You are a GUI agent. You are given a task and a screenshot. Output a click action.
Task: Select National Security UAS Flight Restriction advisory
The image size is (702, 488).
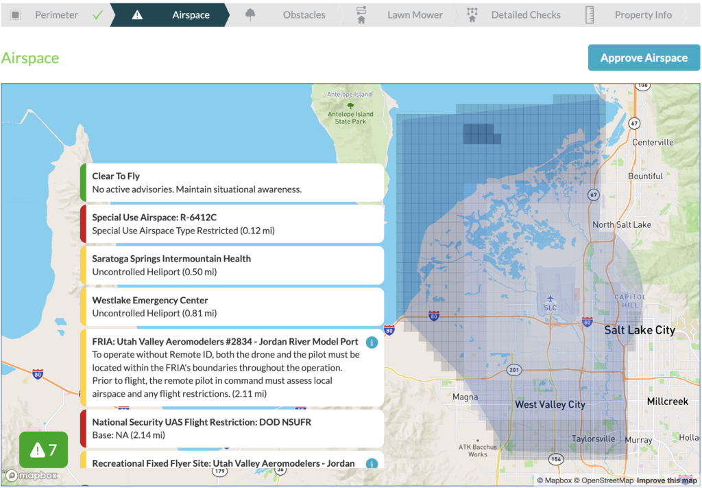232,428
